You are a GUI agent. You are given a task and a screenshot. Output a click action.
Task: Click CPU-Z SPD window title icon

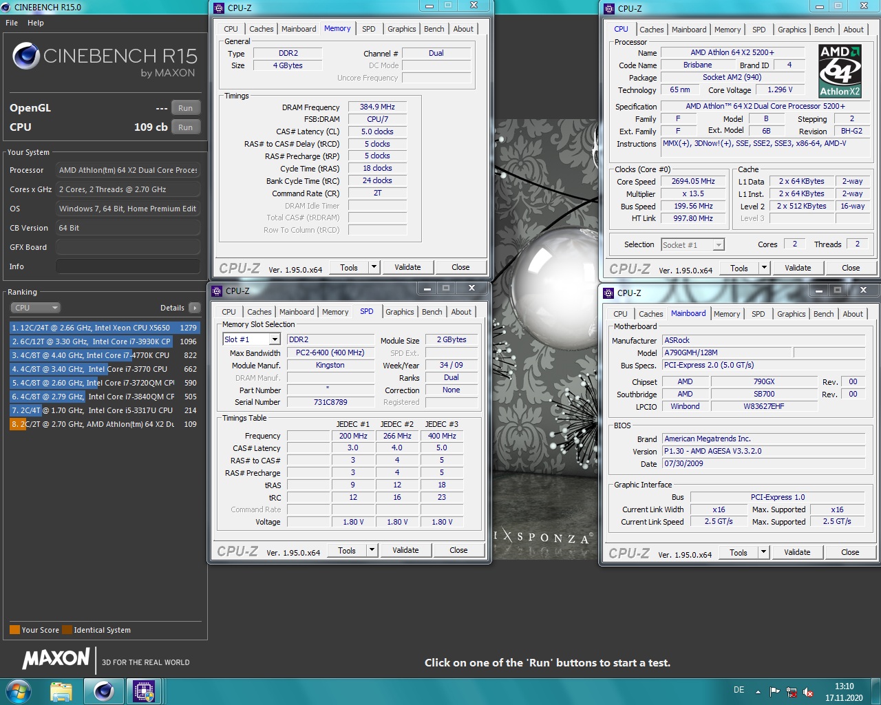(x=217, y=291)
